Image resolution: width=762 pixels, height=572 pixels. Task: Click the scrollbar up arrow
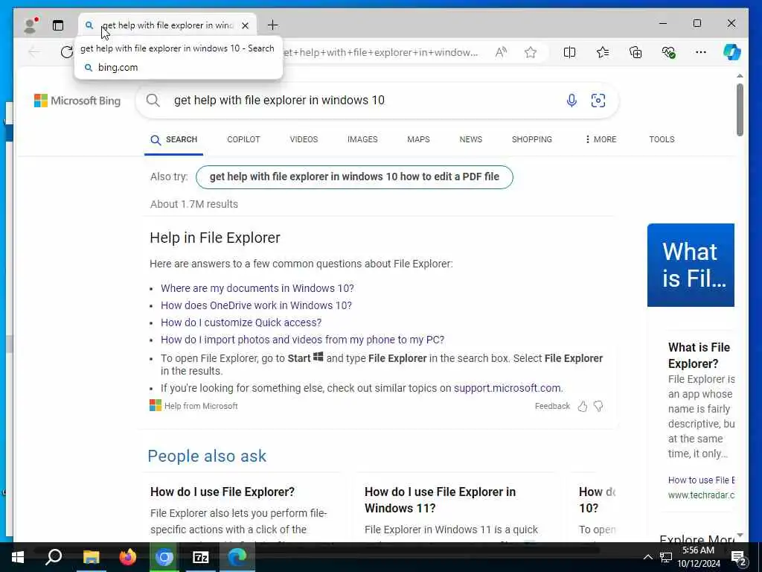tap(740, 76)
